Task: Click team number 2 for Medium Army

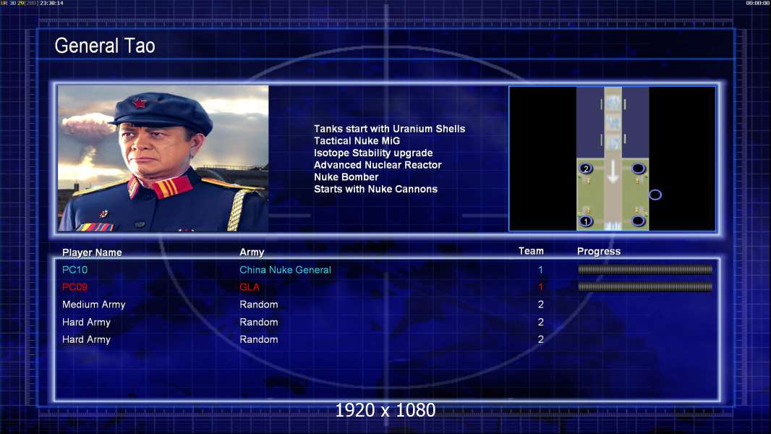Action: [x=540, y=305]
